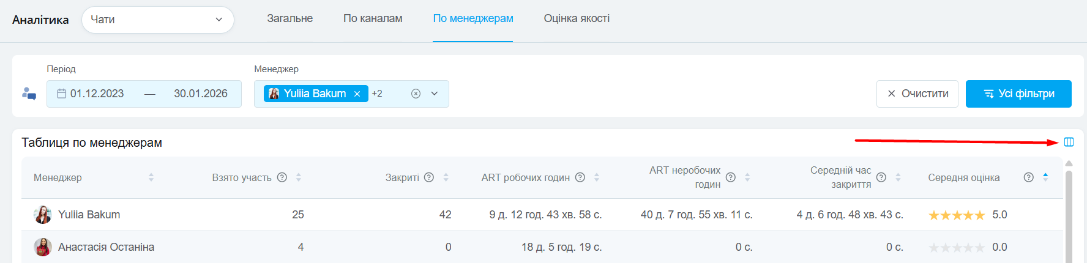Click help icon beside Середній час закриття
1087x263 pixels.
coord(881,177)
